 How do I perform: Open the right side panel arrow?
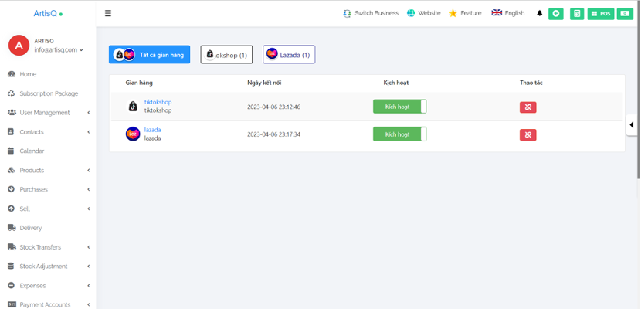click(633, 124)
